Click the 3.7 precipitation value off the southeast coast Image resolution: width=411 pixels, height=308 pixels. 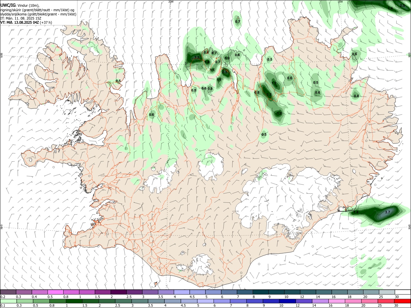point(388,212)
